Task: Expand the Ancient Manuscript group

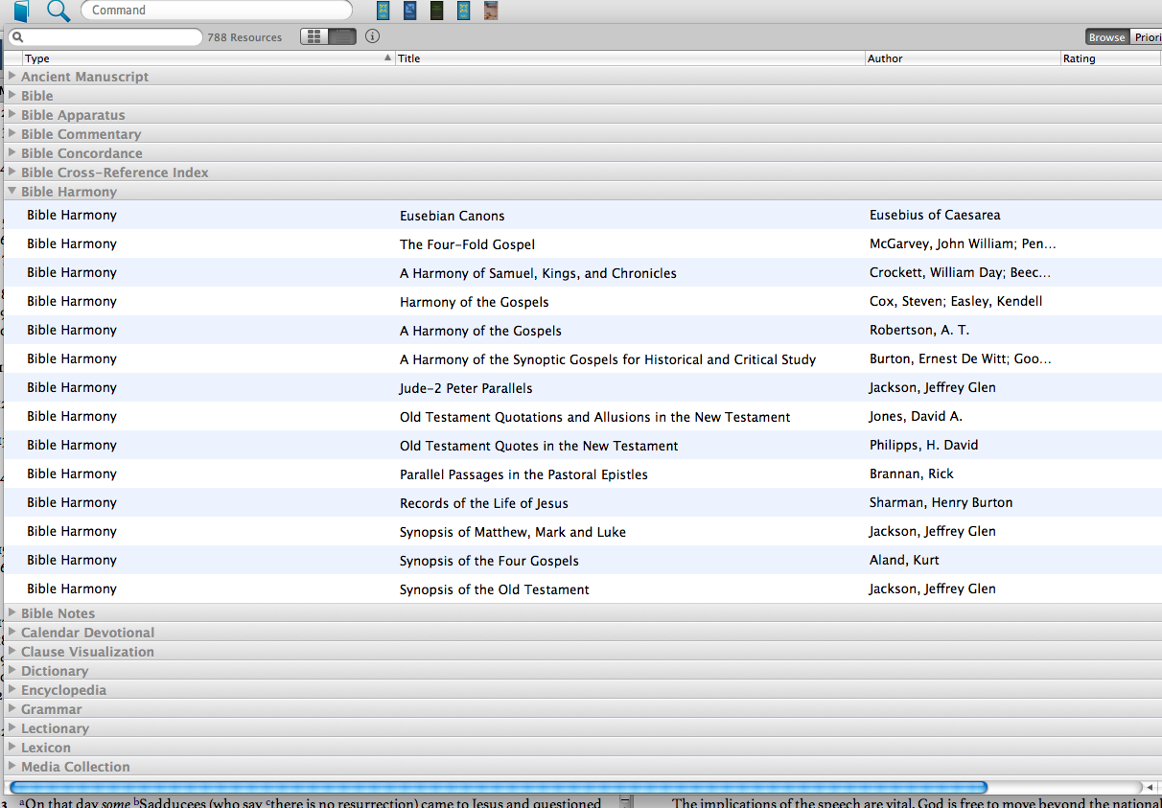Action: (x=12, y=76)
